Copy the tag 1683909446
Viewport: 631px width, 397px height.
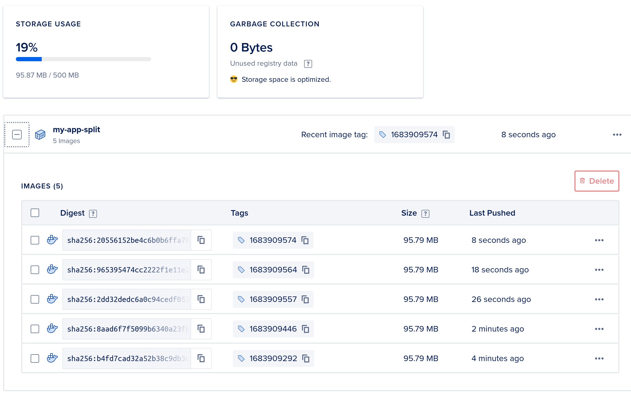[x=306, y=329]
